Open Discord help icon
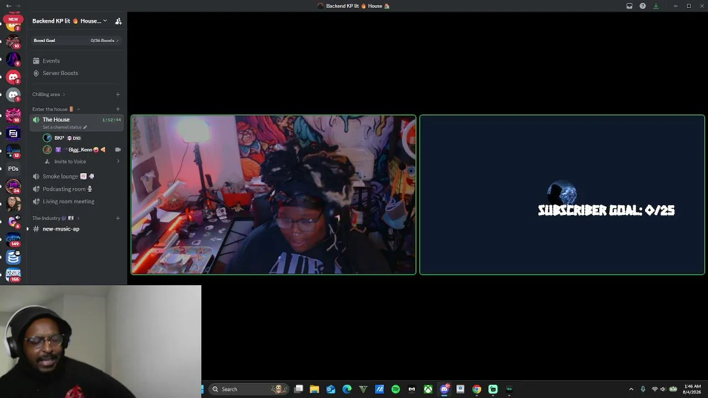This screenshot has width=708, height=398. 643,6
